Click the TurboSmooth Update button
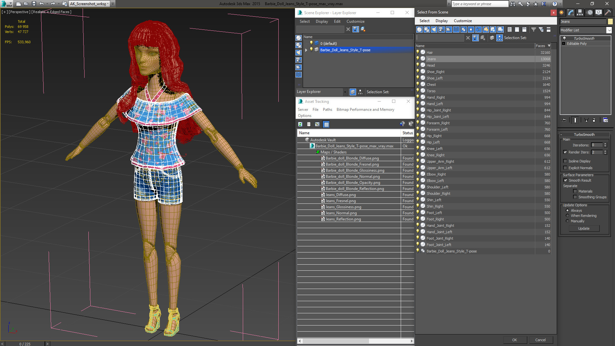 coord(584,228)
